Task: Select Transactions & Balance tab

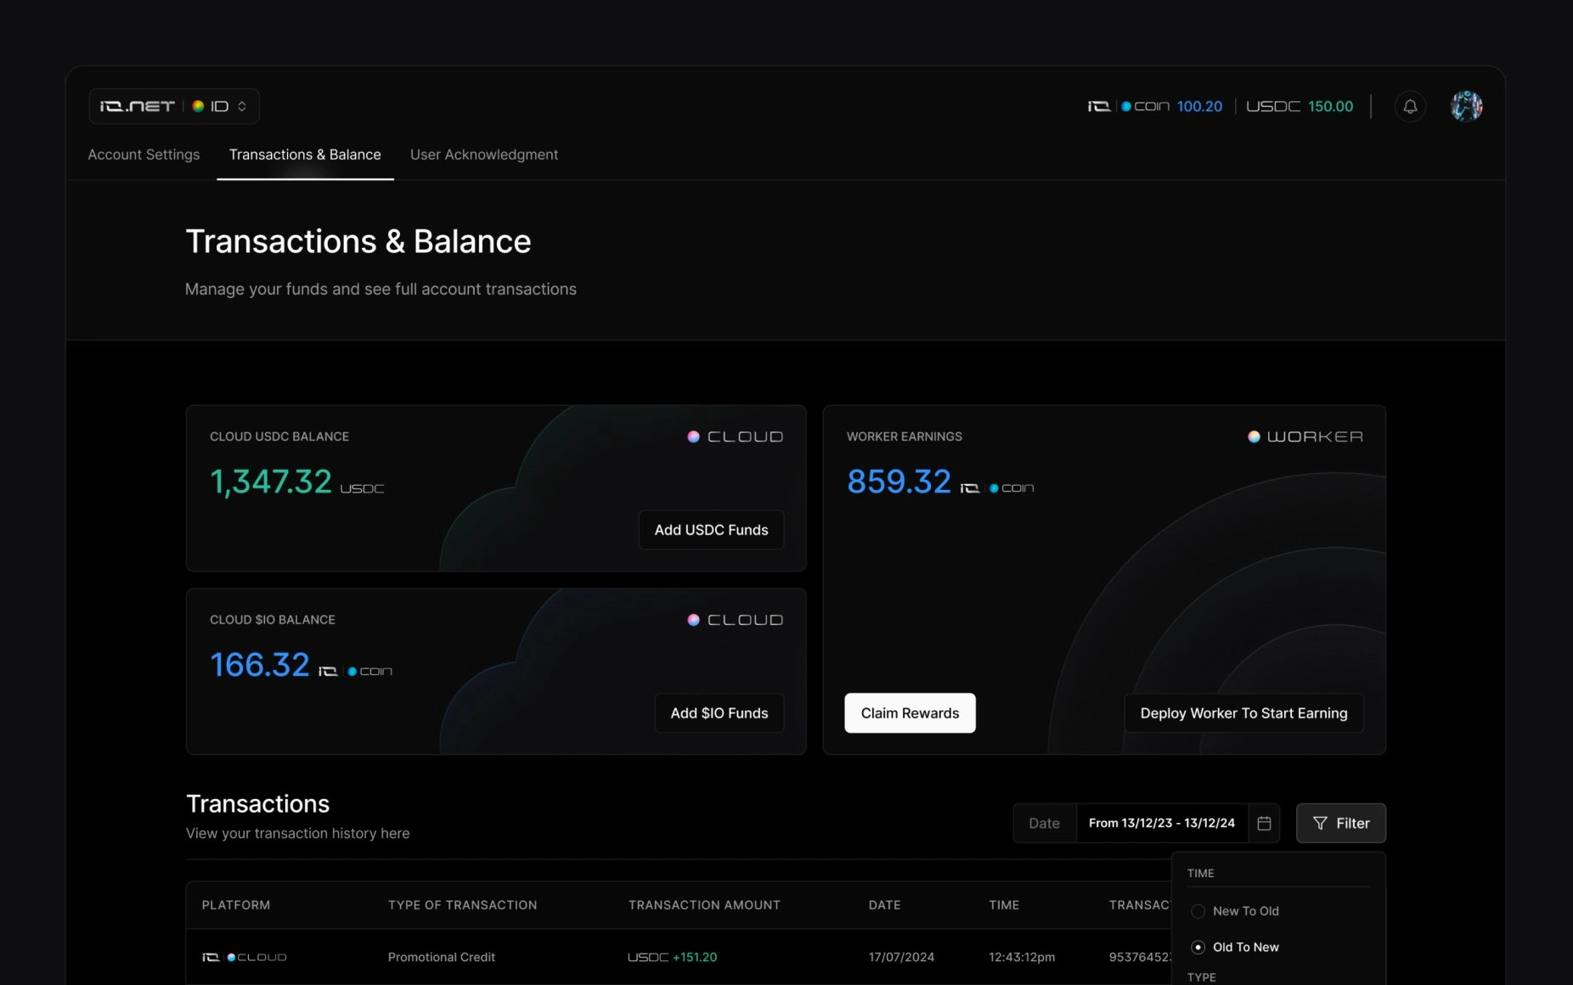Action: (x=305, y=155)
